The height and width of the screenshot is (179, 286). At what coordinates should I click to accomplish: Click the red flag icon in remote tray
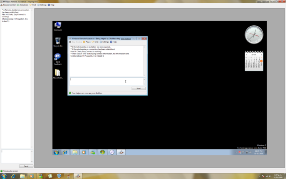coord(240,152)
